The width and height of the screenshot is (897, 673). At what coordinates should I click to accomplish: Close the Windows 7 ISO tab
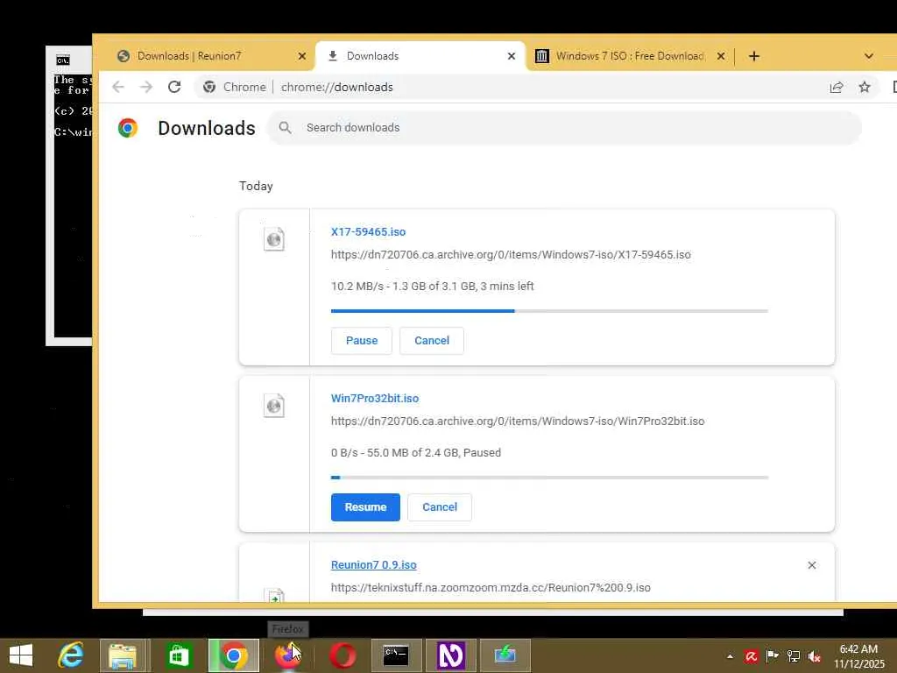[x=721, y=56]
